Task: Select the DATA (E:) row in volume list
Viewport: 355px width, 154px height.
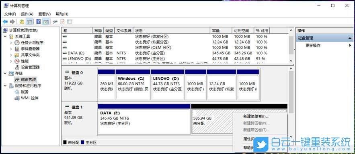Action: pyautogui.click(x=166, y=53)
